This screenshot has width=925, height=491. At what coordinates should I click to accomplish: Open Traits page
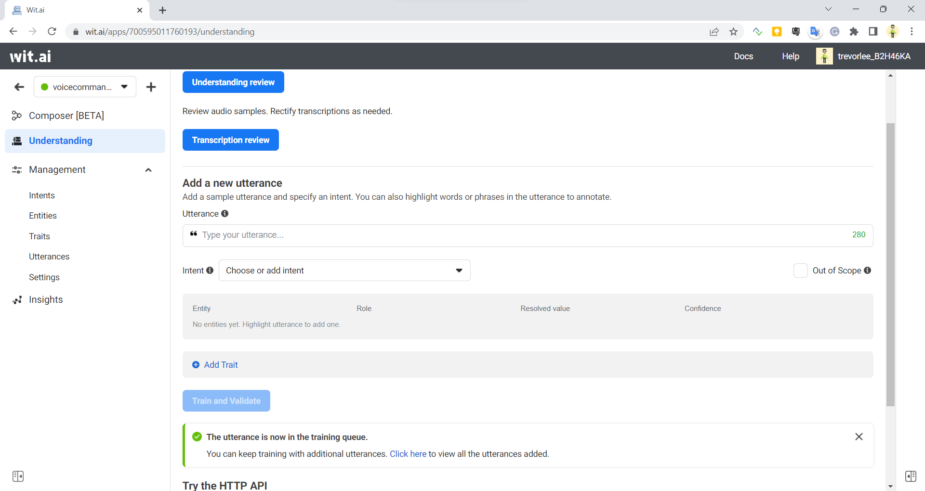tap(40, 236)
